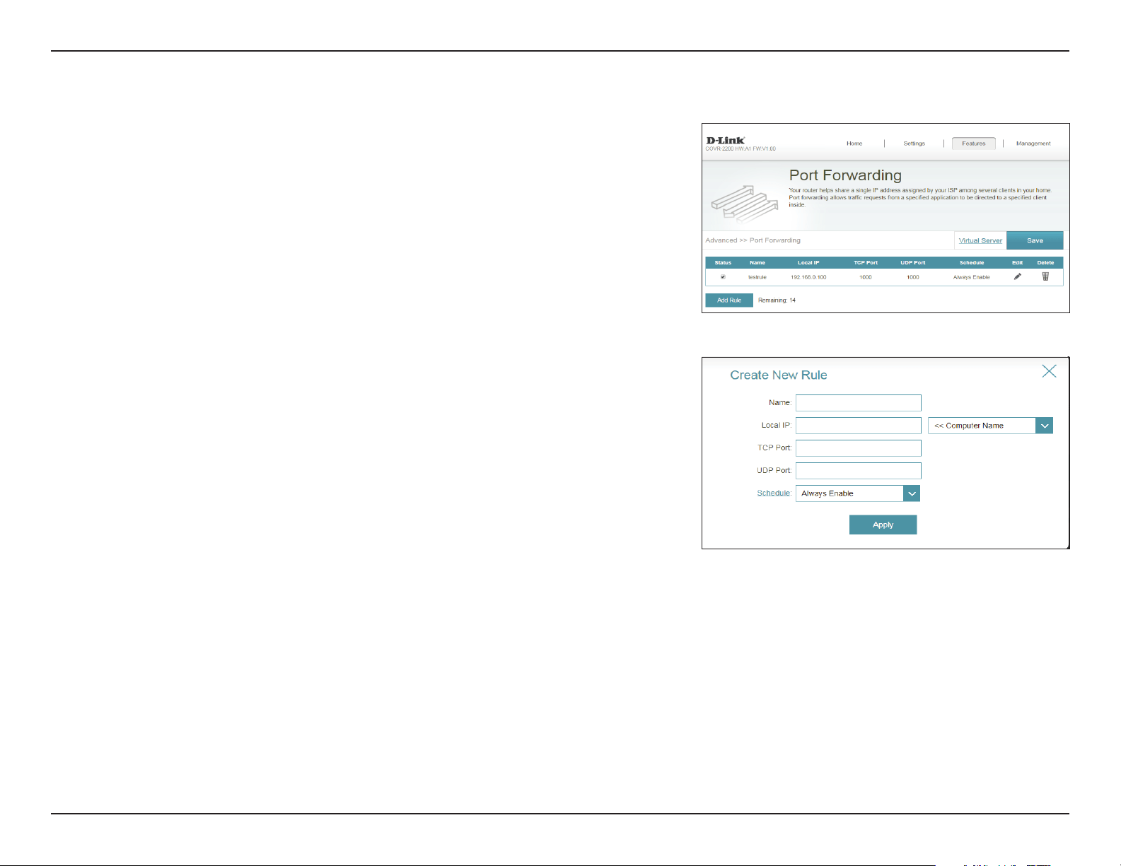Image resolution: width=1121 pixels, height=866 pixels.
Task: Open the Features tab
Action: [x=973, y=144]
